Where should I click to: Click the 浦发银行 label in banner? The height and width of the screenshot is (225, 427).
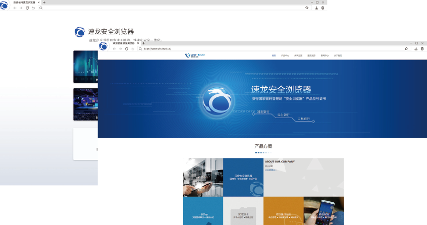click(x=263, y=112)
